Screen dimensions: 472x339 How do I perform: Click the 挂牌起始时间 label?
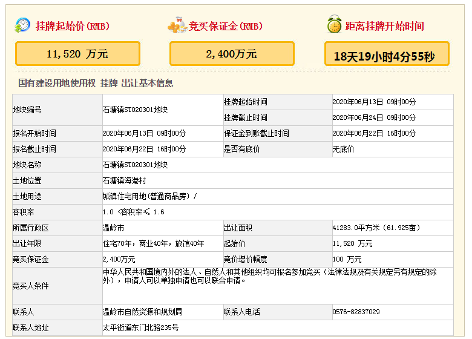coord(245,102)
